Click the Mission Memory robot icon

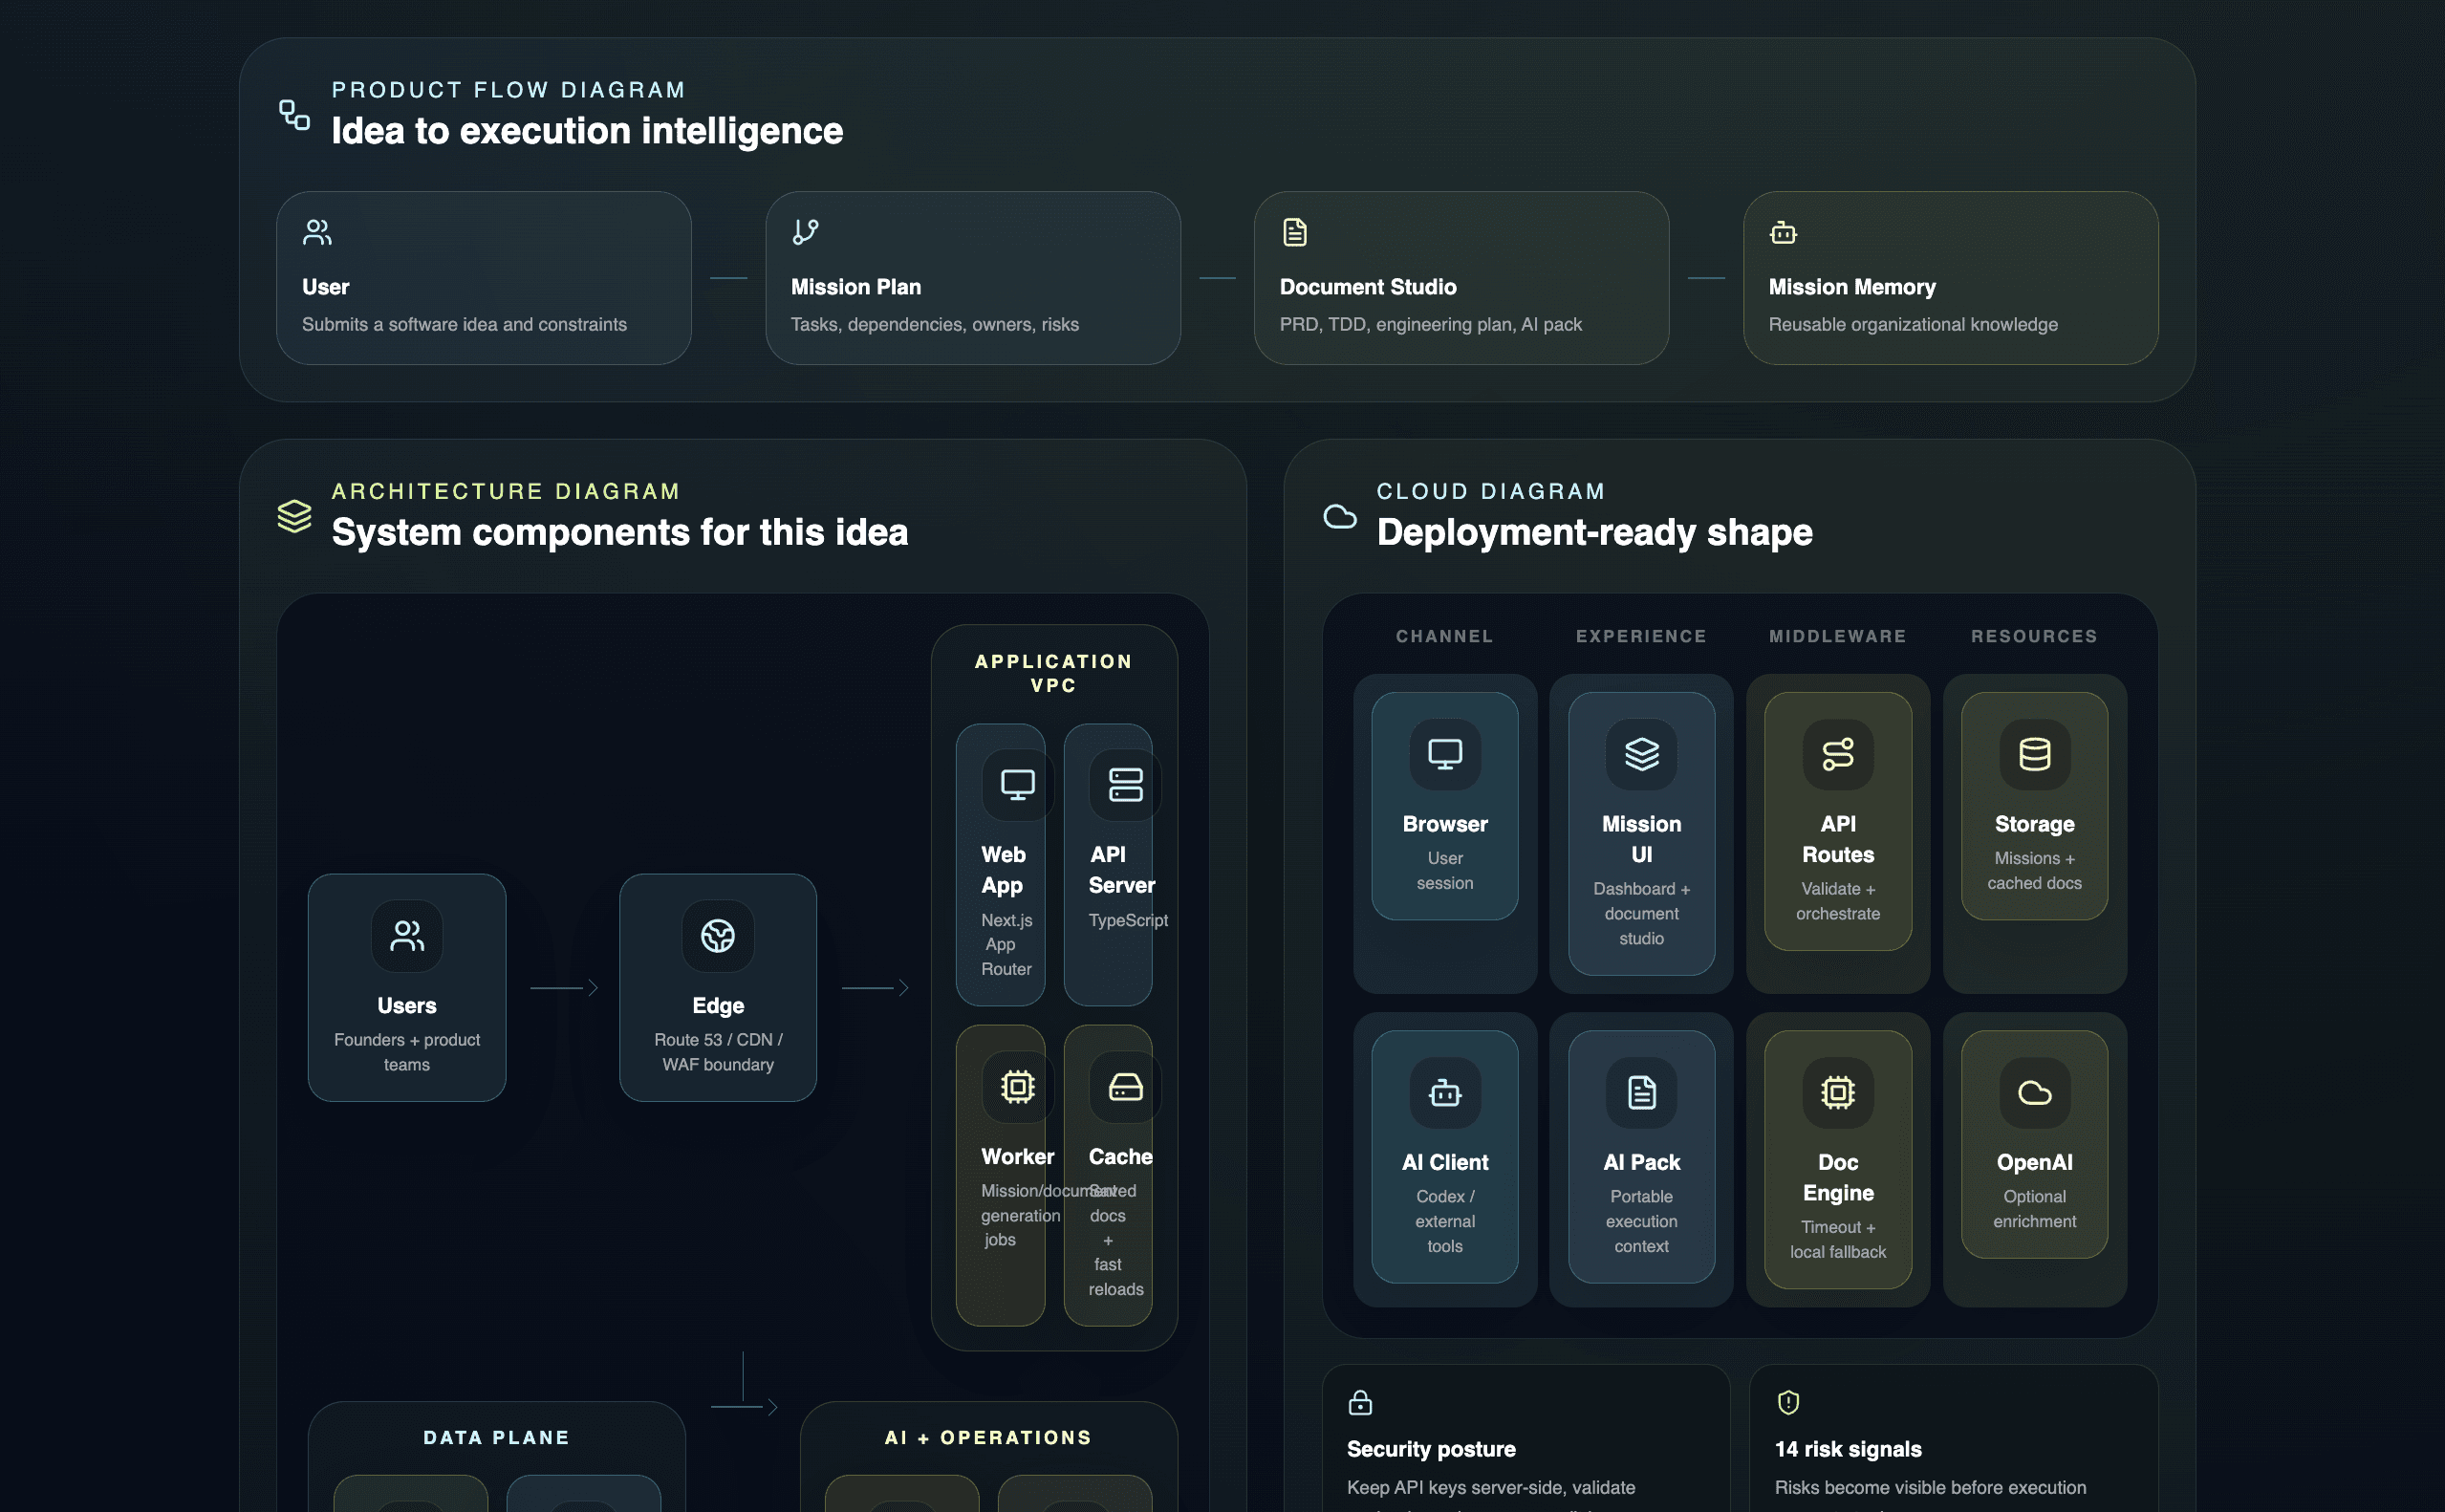pyautogui.click(x=1784, y=232)
